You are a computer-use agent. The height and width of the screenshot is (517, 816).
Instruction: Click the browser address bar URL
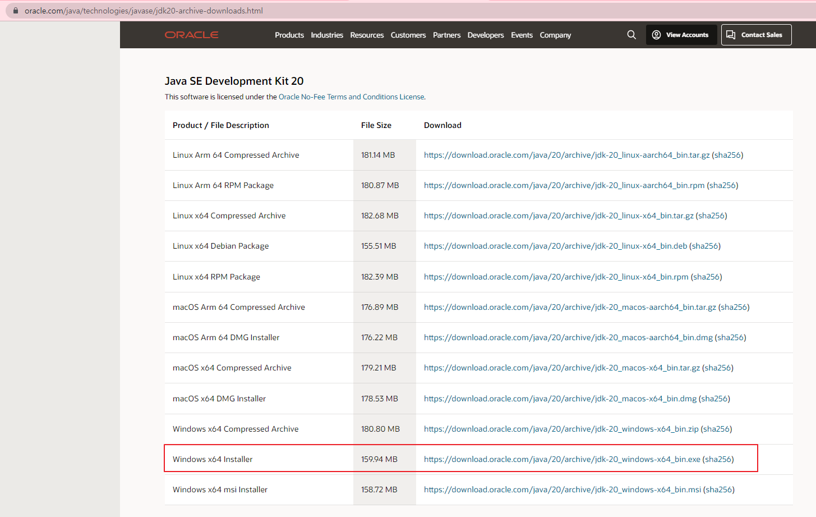144,11
